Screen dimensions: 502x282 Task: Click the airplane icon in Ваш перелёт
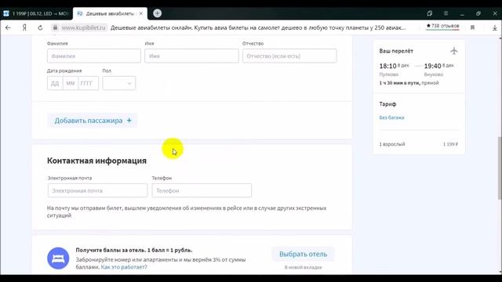tap(454, 51)
